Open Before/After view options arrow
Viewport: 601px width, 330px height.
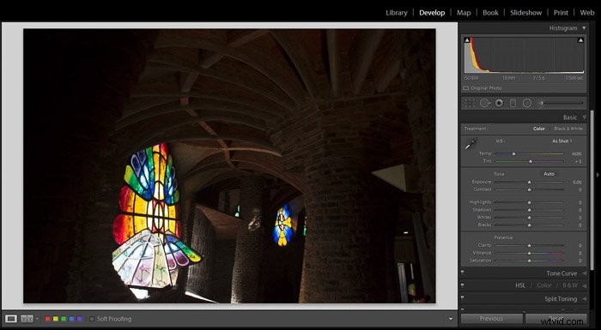37,319
